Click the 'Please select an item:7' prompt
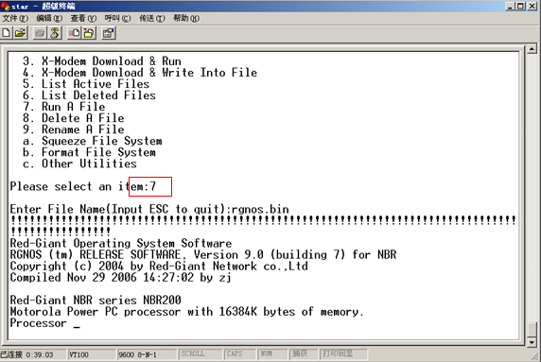 83,186
